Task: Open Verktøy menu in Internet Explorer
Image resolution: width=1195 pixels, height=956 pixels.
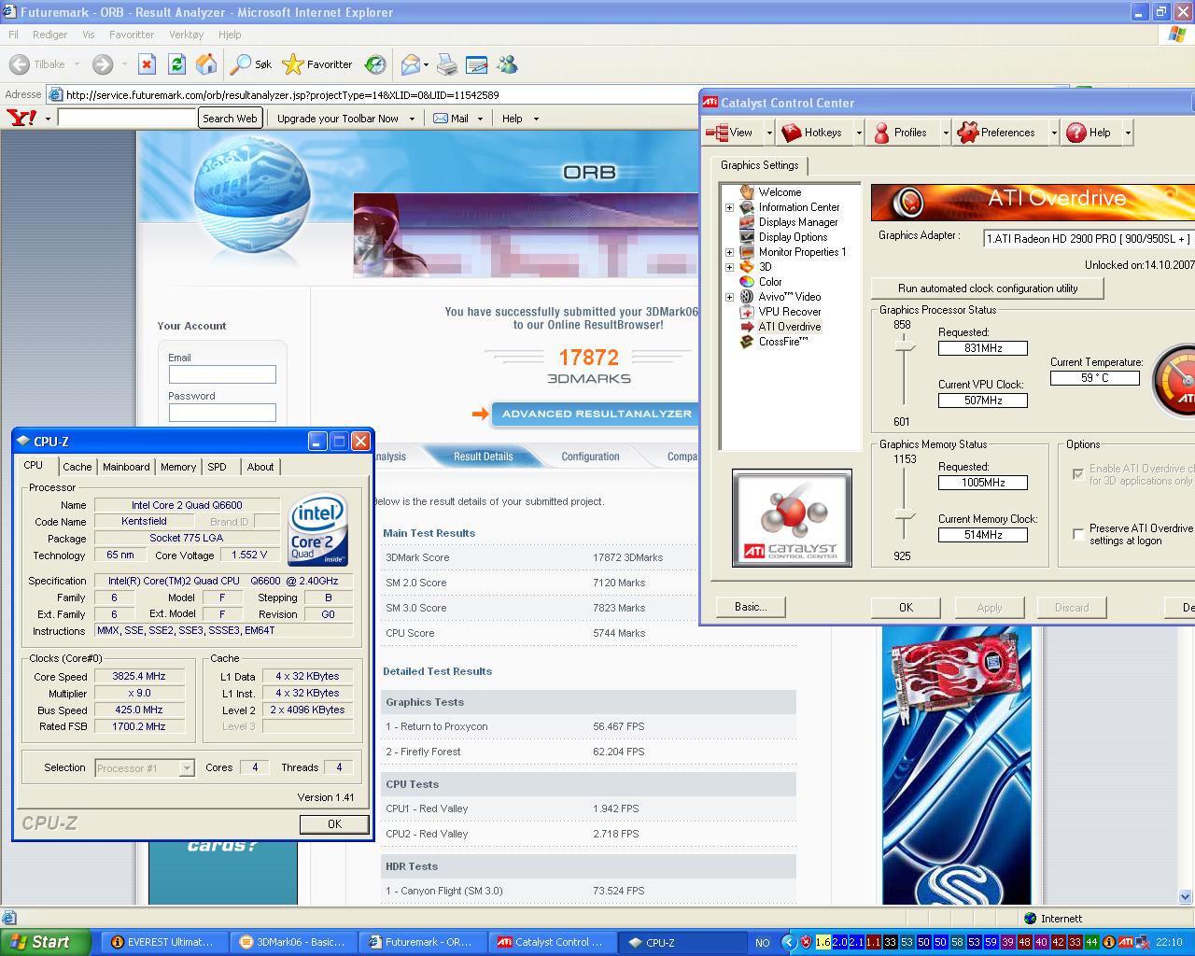Action: coord(186,35)
